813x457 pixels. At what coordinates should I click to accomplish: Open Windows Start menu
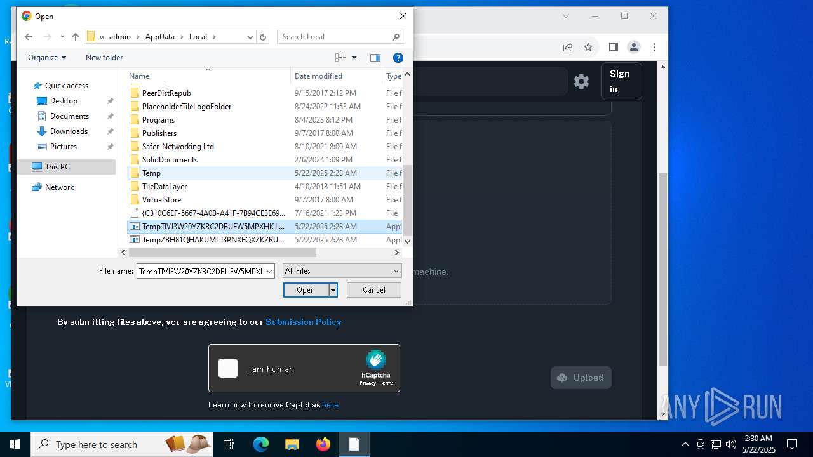[15, 444]
